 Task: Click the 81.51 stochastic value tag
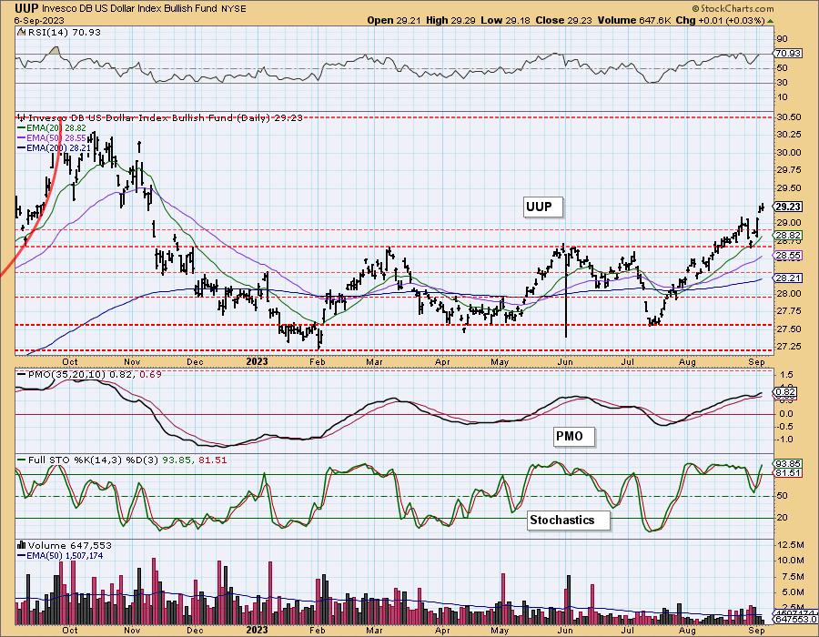pyautogui.click(x=788, y=473)
